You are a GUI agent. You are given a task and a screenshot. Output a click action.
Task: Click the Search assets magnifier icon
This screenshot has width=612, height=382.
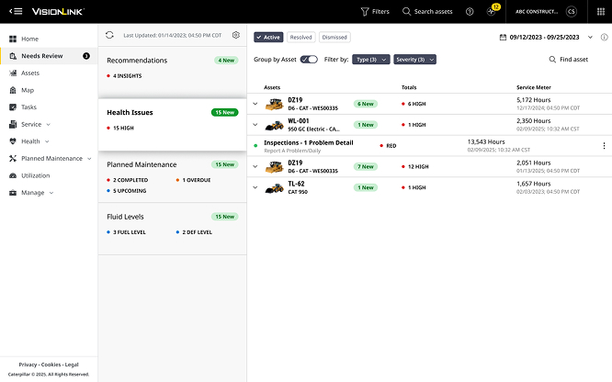click(406, 12)
